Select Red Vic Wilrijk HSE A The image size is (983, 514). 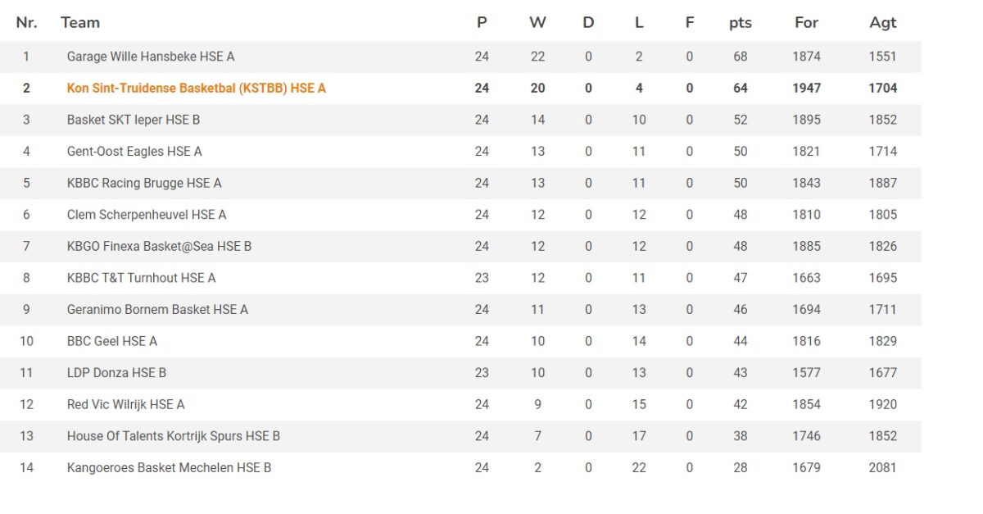coord(126,404)
